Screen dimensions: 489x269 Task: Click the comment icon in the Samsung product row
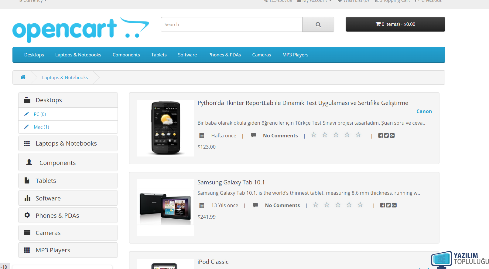255,205
